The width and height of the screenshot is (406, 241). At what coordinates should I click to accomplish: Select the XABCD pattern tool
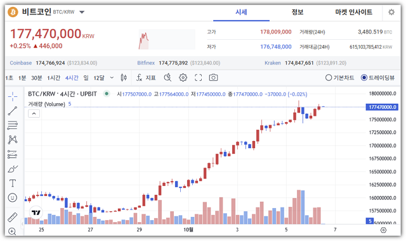tap(13, 140)
